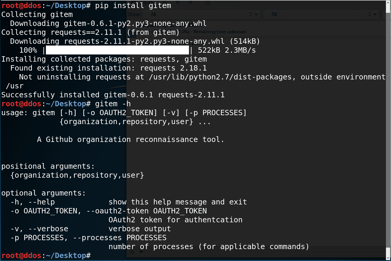The width and height of the screenshot is (391, 261).
Task: Click the '522kB 2.3MB/s' speed text
Action: point(227,50)
